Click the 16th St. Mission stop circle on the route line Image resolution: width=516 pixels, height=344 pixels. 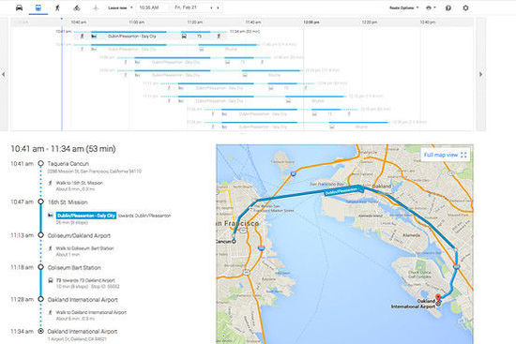(x=40, y=202)
